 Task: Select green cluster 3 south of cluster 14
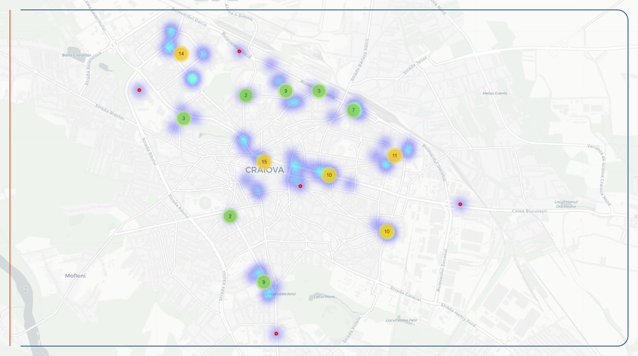tap(184, 118)
